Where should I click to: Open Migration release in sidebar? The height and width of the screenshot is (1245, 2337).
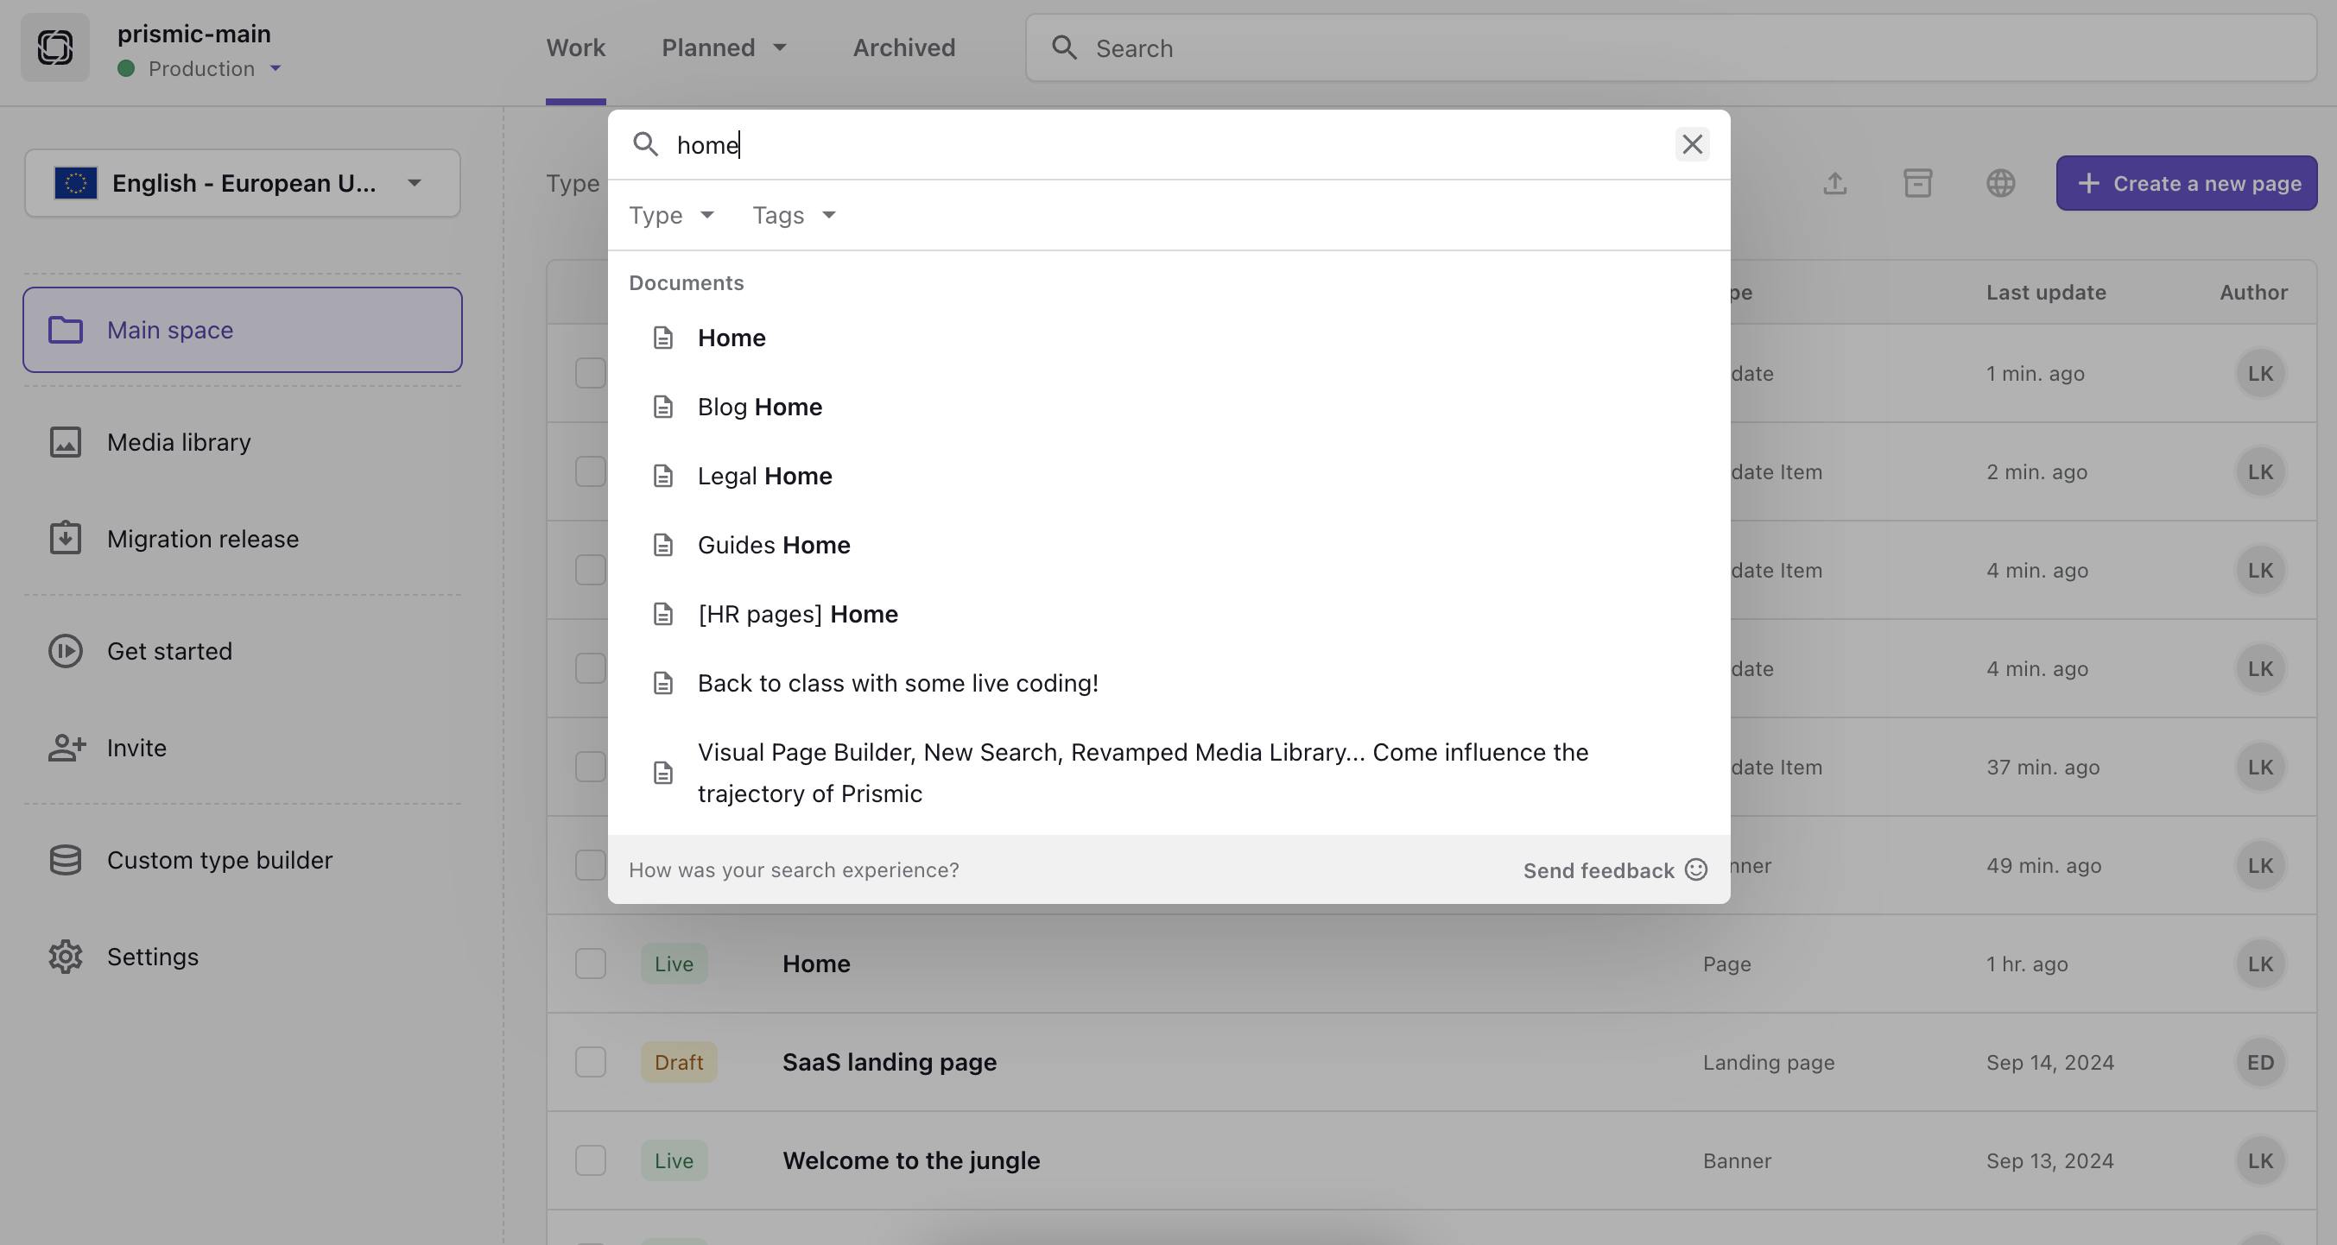click(201, 539)
